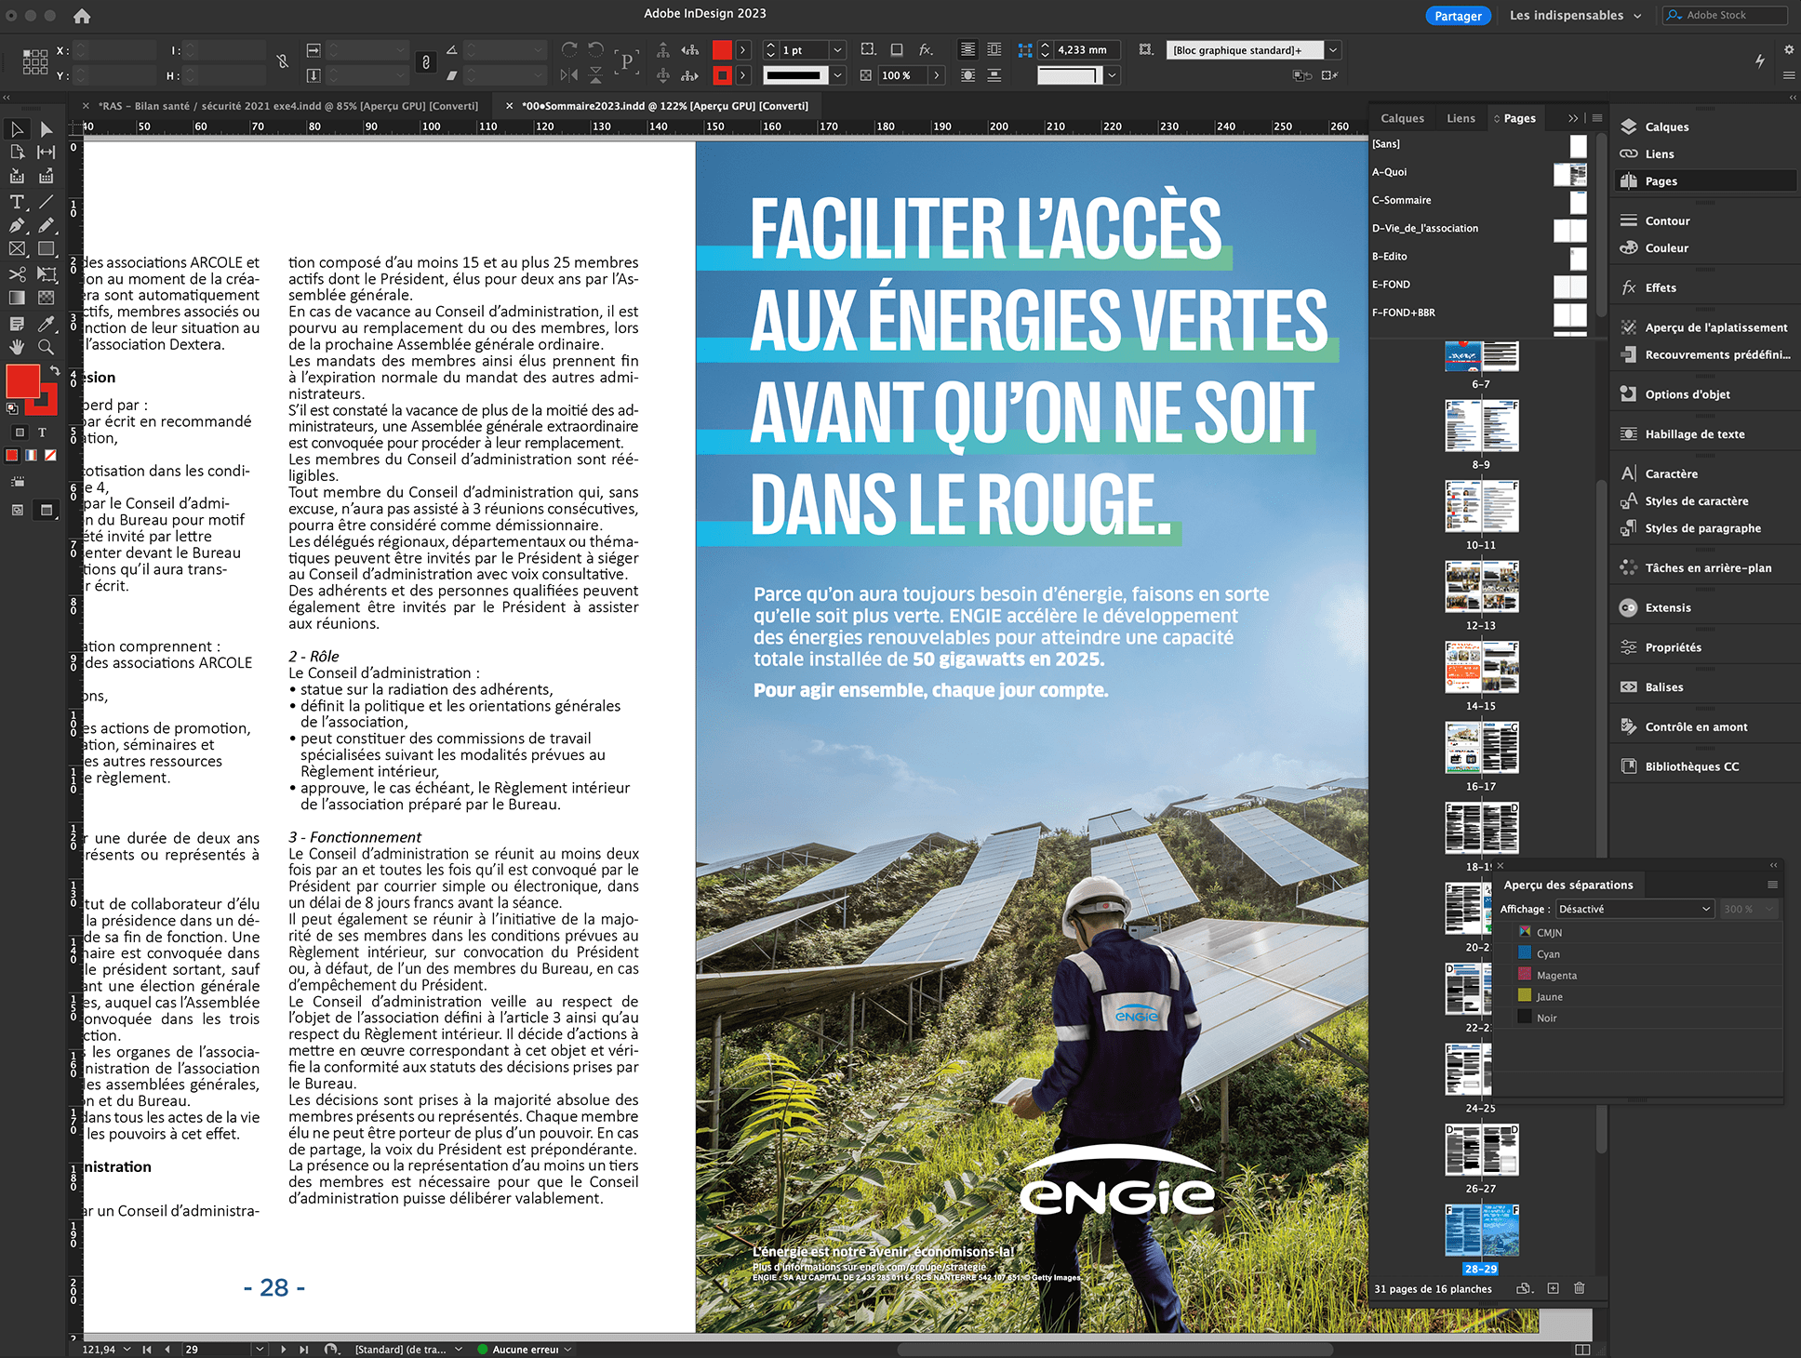1801x1358 pixels.
Task: Switch to the RAS Bilan santé document tab
Action: point(287,106)
